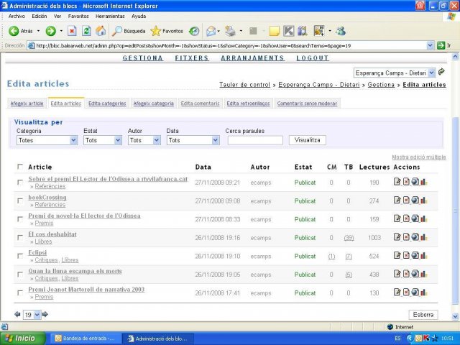Viewport: 460px width, 345px height.
Task: Click the IE Stop toolbar icon
Action: click(x=72, y=31)
